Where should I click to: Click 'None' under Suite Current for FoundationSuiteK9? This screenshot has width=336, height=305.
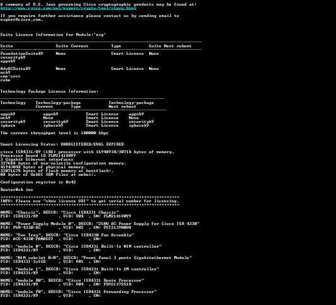click(60, 54)
